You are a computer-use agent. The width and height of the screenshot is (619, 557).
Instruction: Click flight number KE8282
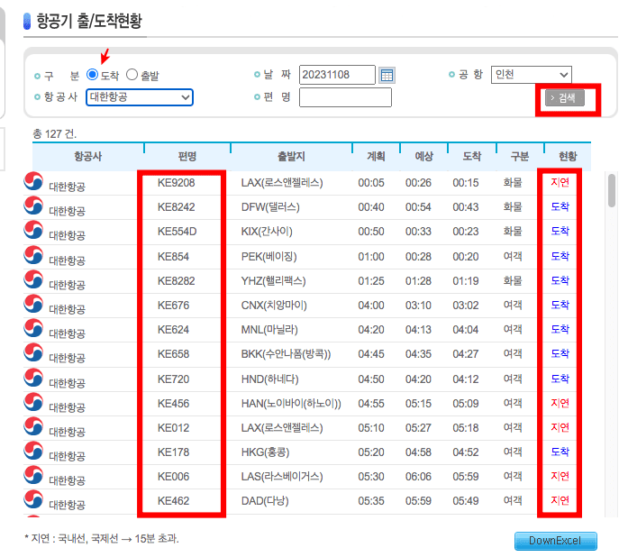pos(176,281)
